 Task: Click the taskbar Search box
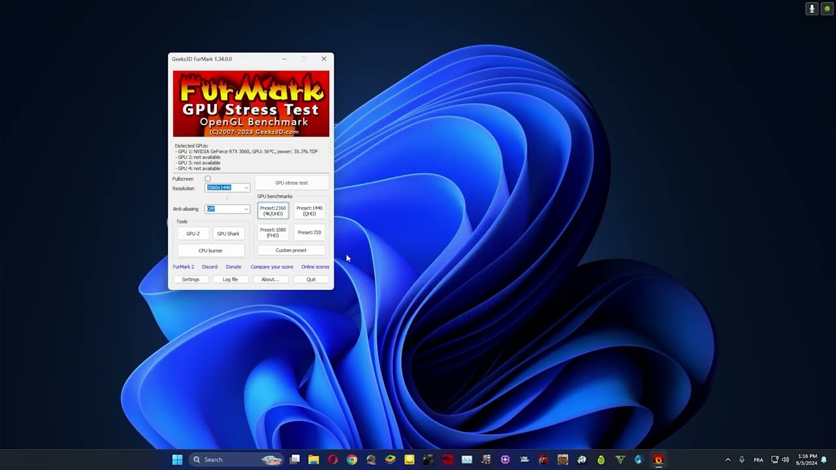pos(237,460)
